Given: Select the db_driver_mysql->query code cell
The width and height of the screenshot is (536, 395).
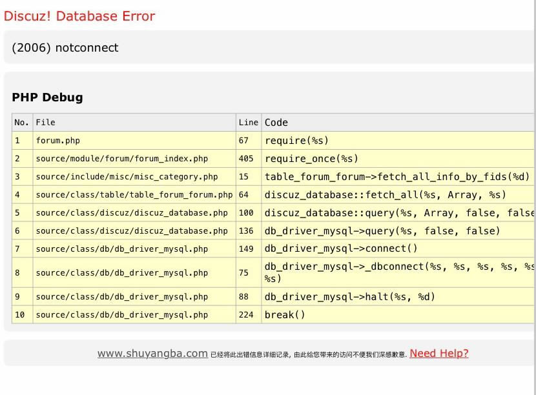Looking at the screenshot, I should (398, 231).
